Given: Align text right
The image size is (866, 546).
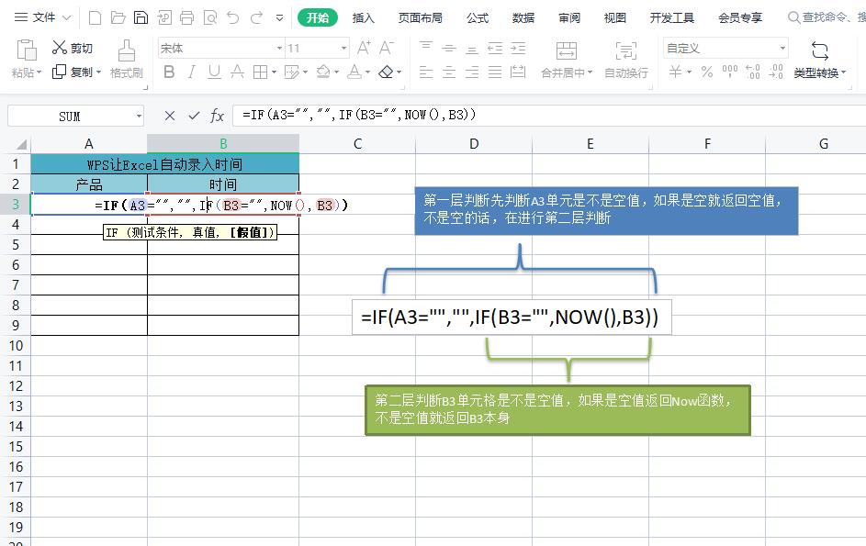Looking at the screenshot, I should tap(472, 72).
